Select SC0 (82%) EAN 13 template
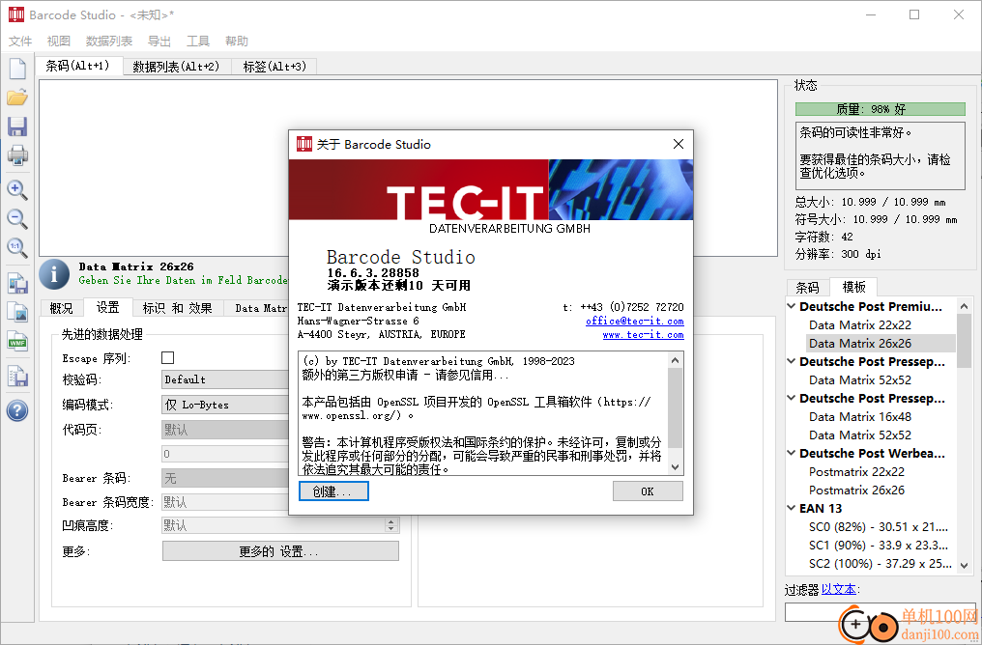 point(878,527)
